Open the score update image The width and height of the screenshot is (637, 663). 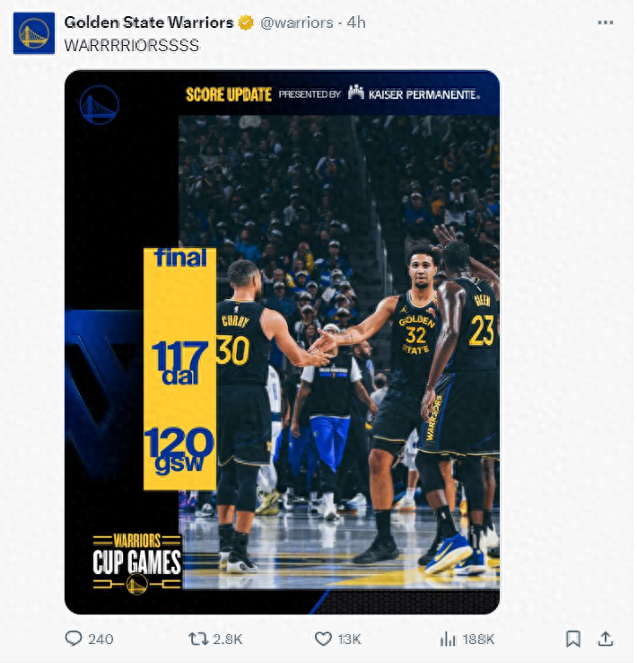click(282, 342)
